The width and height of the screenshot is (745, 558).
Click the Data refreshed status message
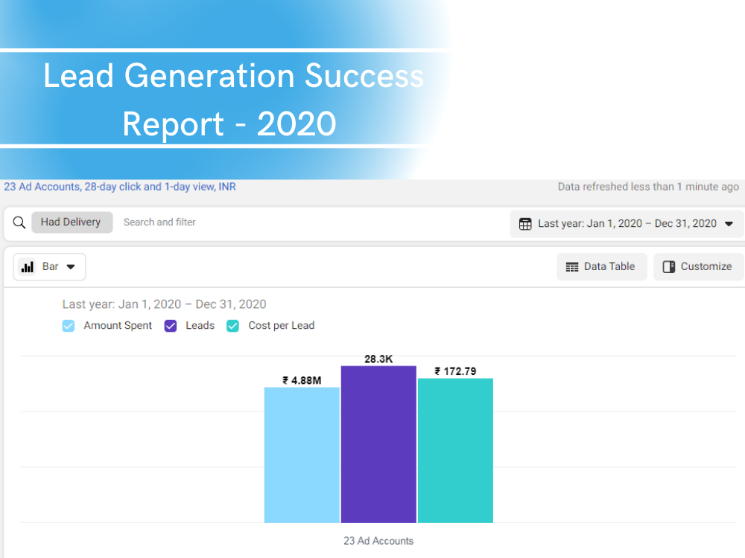(647, 187)
